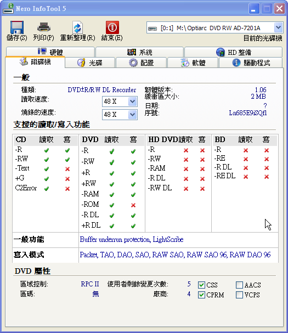Click the 驅動程式 tab

coord(251,63)
